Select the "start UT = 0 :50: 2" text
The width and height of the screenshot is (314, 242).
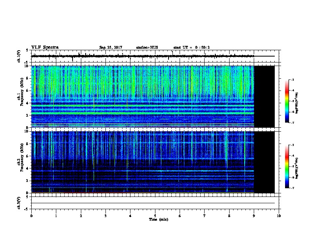(191, 47)
